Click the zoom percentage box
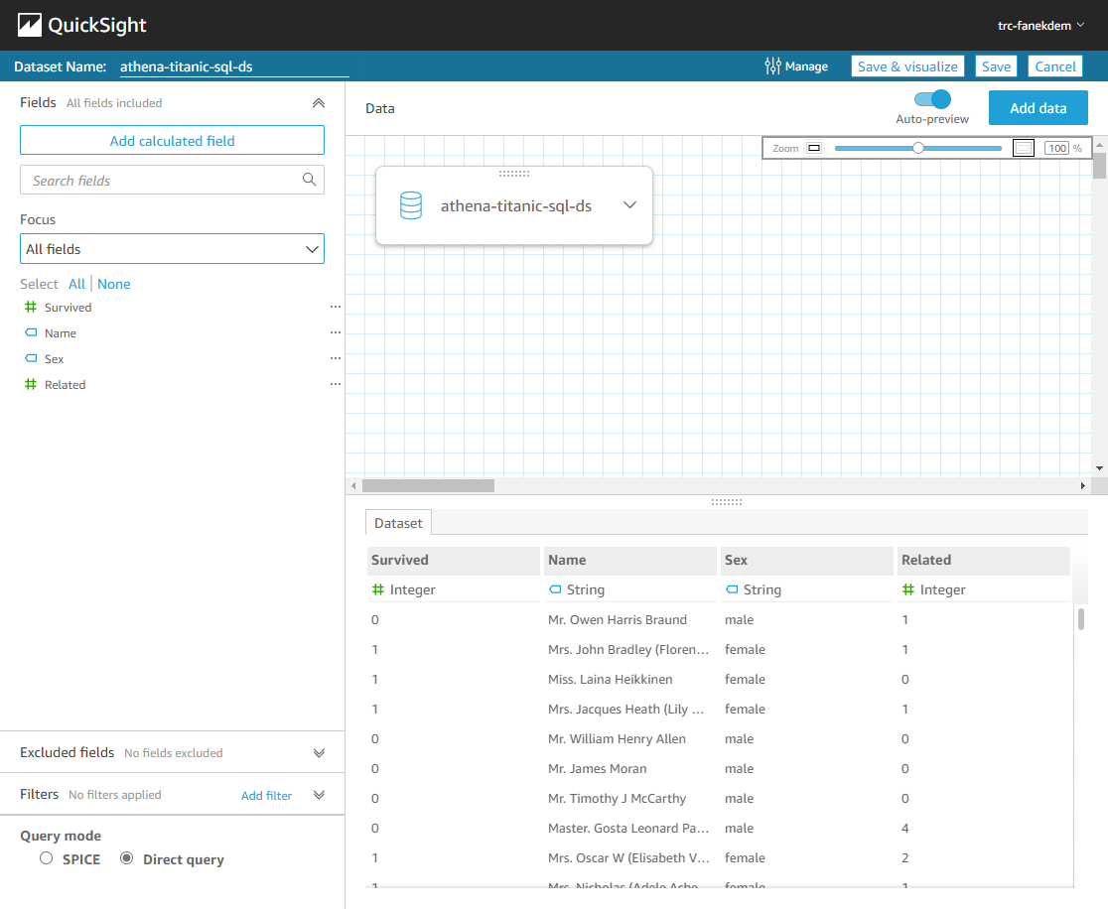This screenshot has width=1108, height=909. (1057, 148)
